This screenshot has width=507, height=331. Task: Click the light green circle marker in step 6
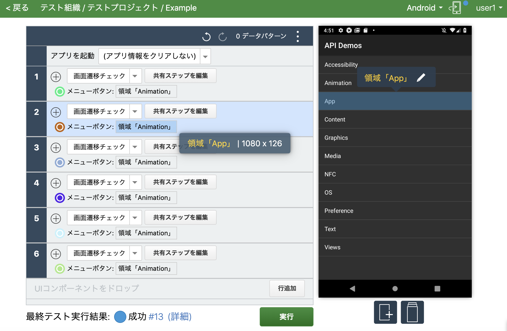60,268
